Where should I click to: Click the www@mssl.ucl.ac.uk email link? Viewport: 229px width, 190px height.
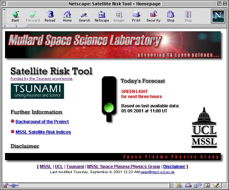click(157, 172)
